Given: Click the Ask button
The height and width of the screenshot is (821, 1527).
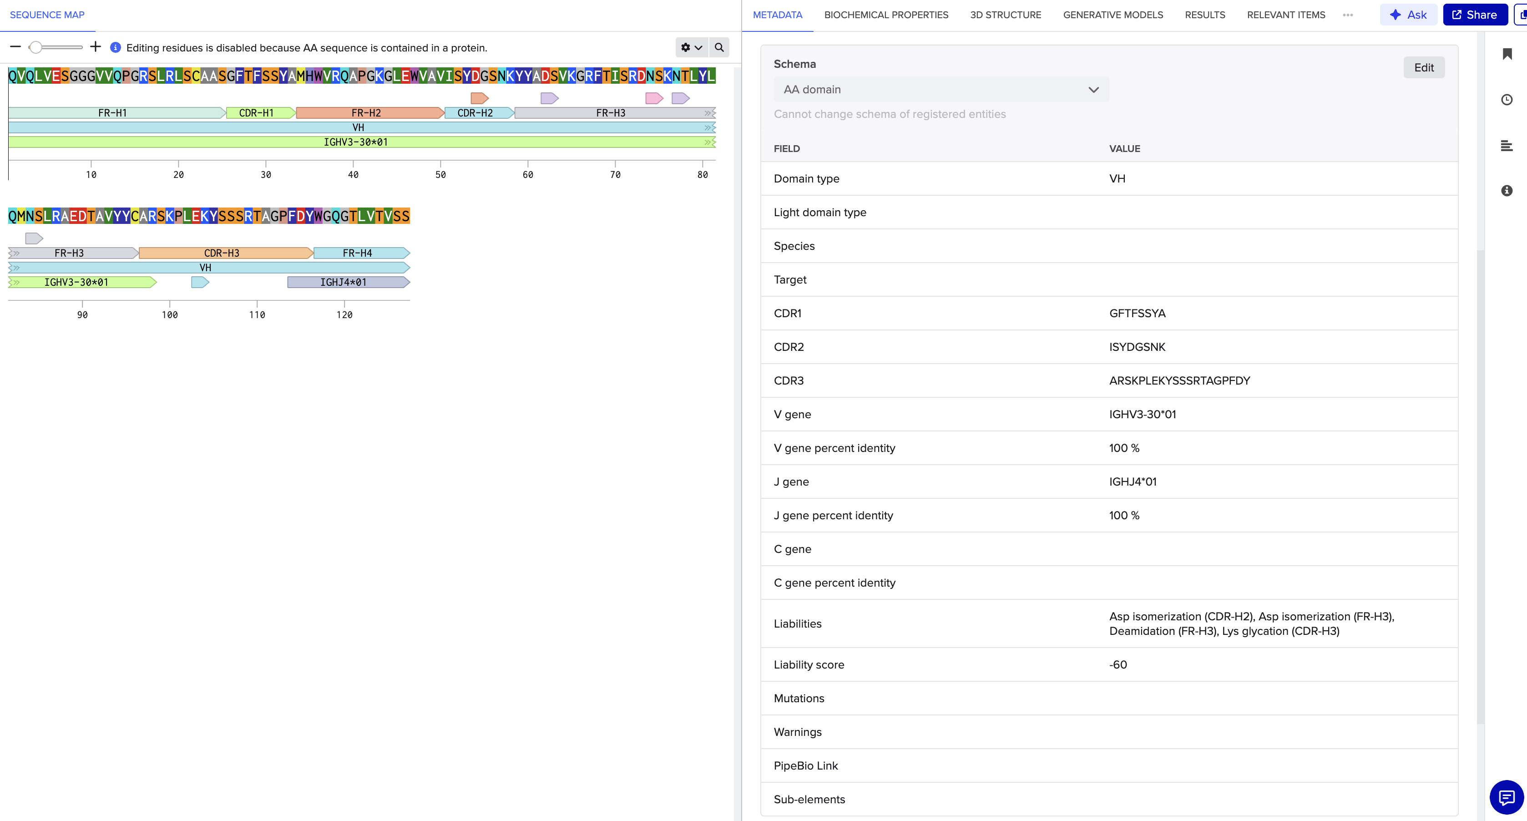Looking at the screenshot, I should (1408, 15).
